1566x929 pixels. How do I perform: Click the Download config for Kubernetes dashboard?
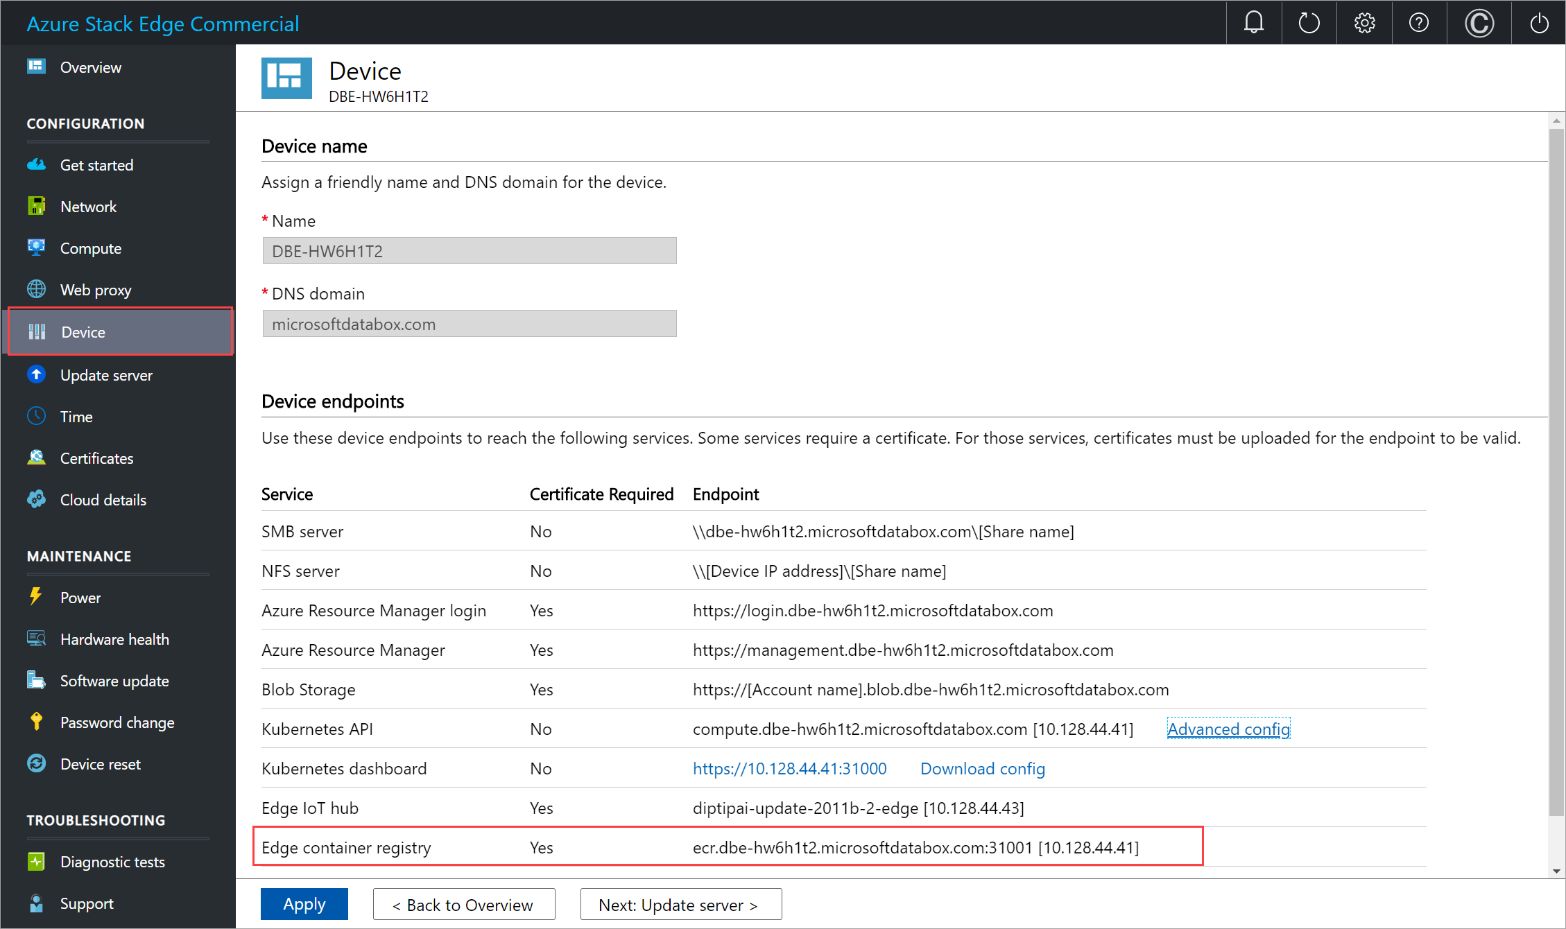(982, 767)
